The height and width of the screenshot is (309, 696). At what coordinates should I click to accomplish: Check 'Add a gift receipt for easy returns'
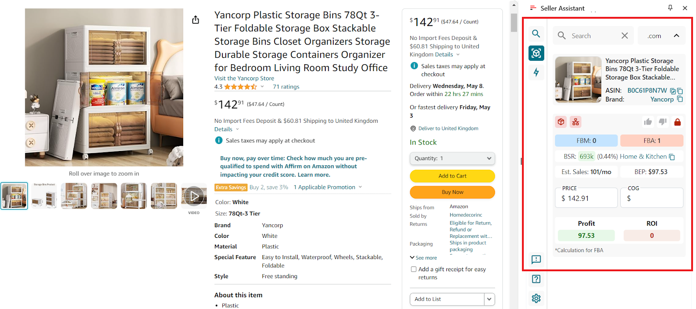pyautogui.click(x=413, y=269)
